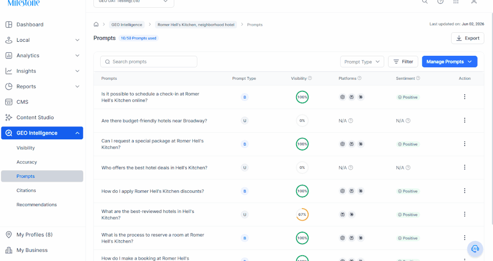This screenshot has width=493, height=261.
Task: Click the Sentiment column info icon
Action: 418,78
